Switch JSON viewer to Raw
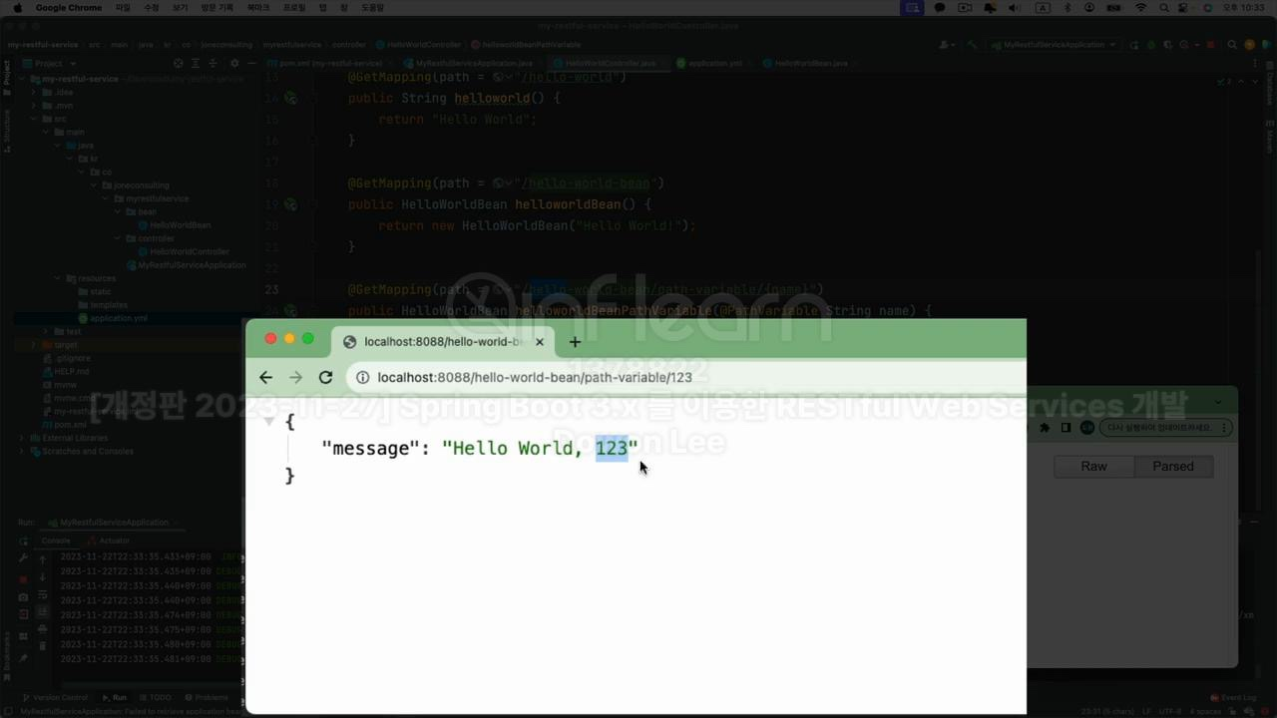This screenshot has height=718, width=1277. pos(1093,466)
